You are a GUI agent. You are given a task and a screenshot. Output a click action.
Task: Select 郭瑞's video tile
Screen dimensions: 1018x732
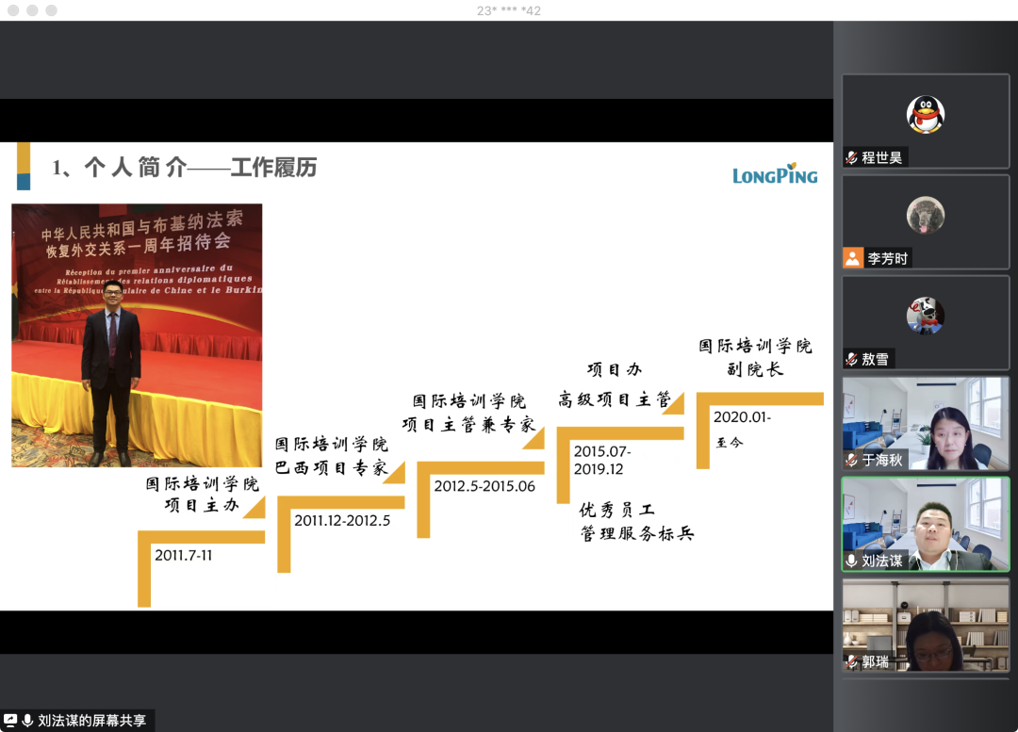[926, 625]
